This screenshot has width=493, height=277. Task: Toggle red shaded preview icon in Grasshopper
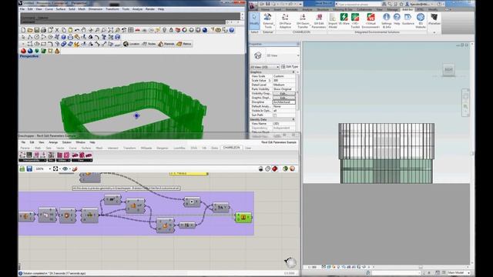pos(274,169)
